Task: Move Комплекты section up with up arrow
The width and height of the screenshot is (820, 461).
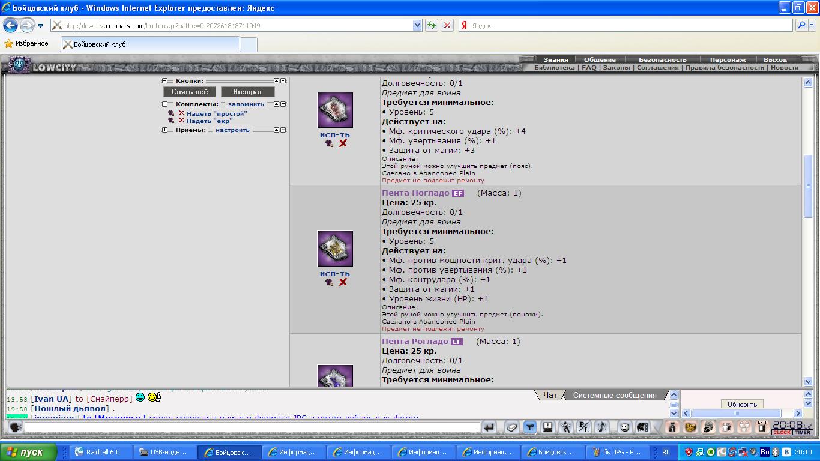Action: click(276, 104)
